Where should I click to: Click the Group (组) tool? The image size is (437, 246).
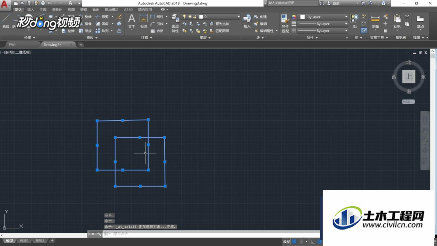pyautogui.click(x=355, y=21)
